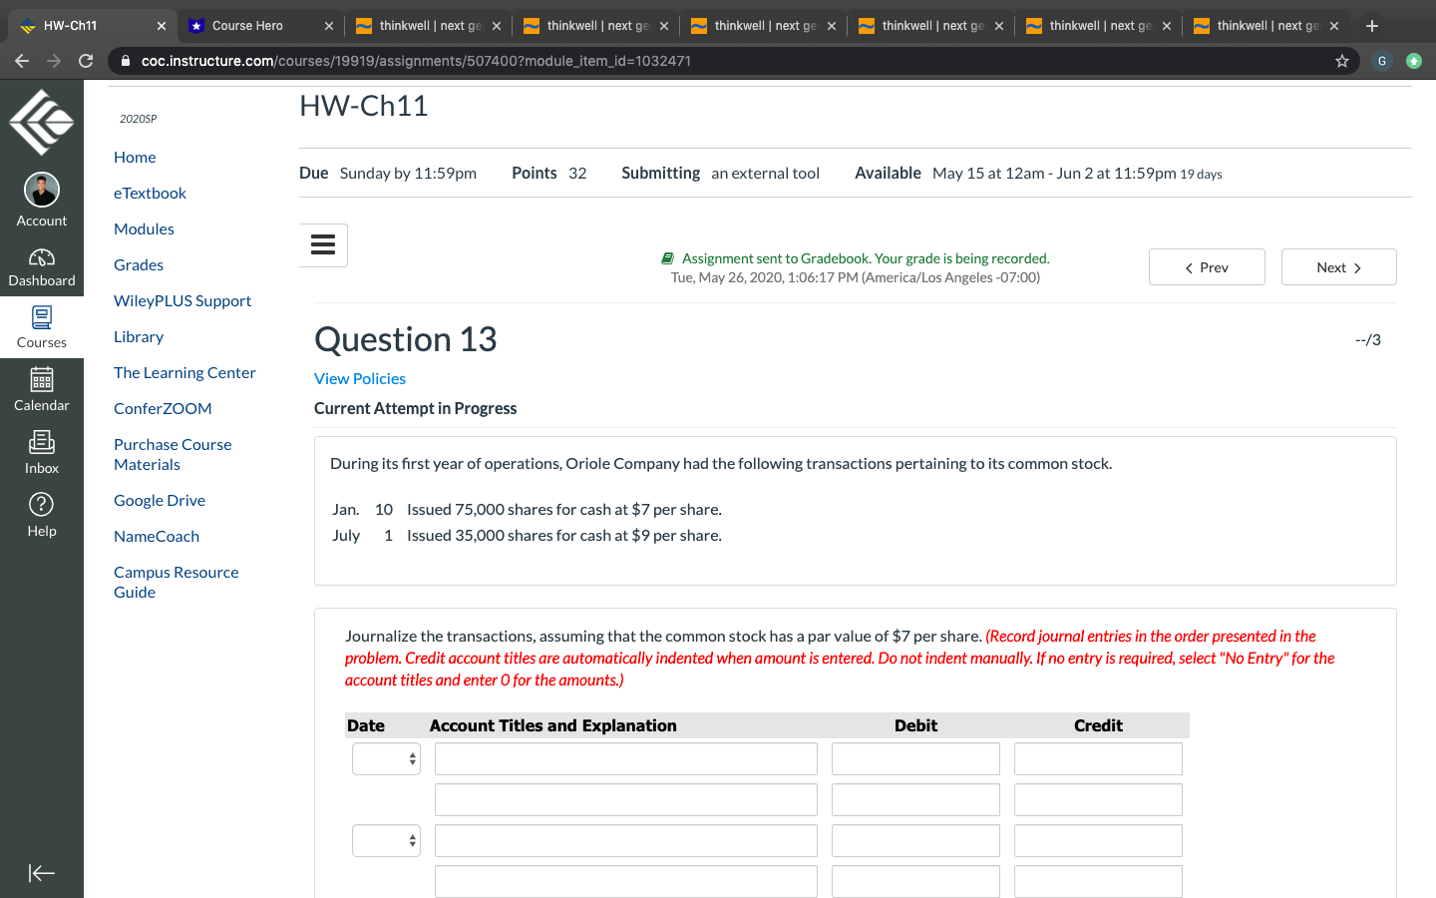1436x898 pixels.
Task: Open the Grades page
Action: pyautogui.click(x=138, y=264)
